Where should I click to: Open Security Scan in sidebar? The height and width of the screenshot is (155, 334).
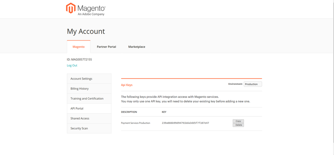click(x=89, y=128)
